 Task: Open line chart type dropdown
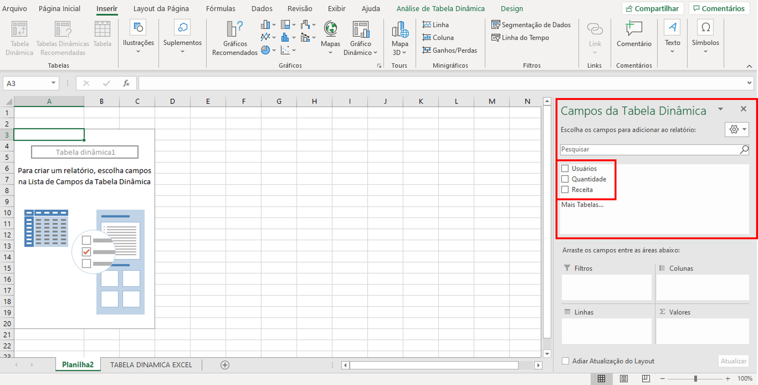pos(274,37)
